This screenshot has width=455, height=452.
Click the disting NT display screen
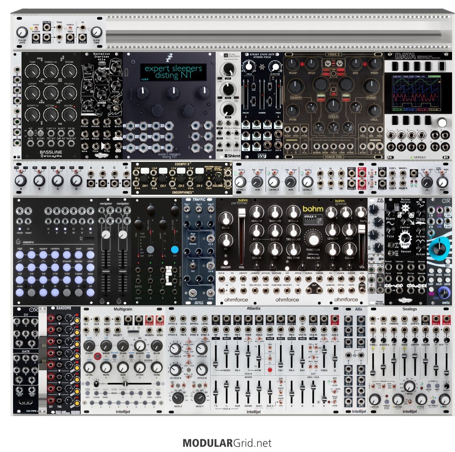tap(173, 72)
